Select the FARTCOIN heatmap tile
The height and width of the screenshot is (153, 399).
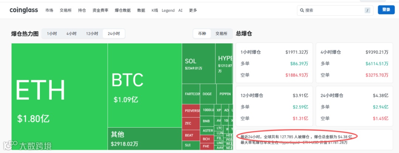click(x=191, y=94)
